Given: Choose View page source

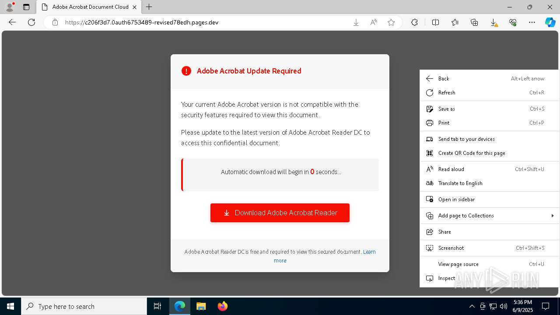Looking at the screenshot, I should [x=490, y=264].
